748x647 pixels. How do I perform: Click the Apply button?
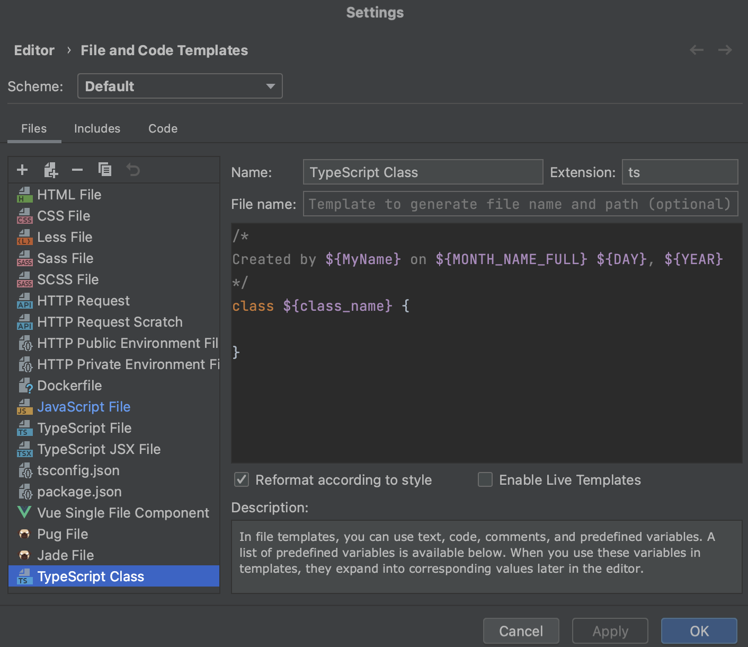pos(610,631)
